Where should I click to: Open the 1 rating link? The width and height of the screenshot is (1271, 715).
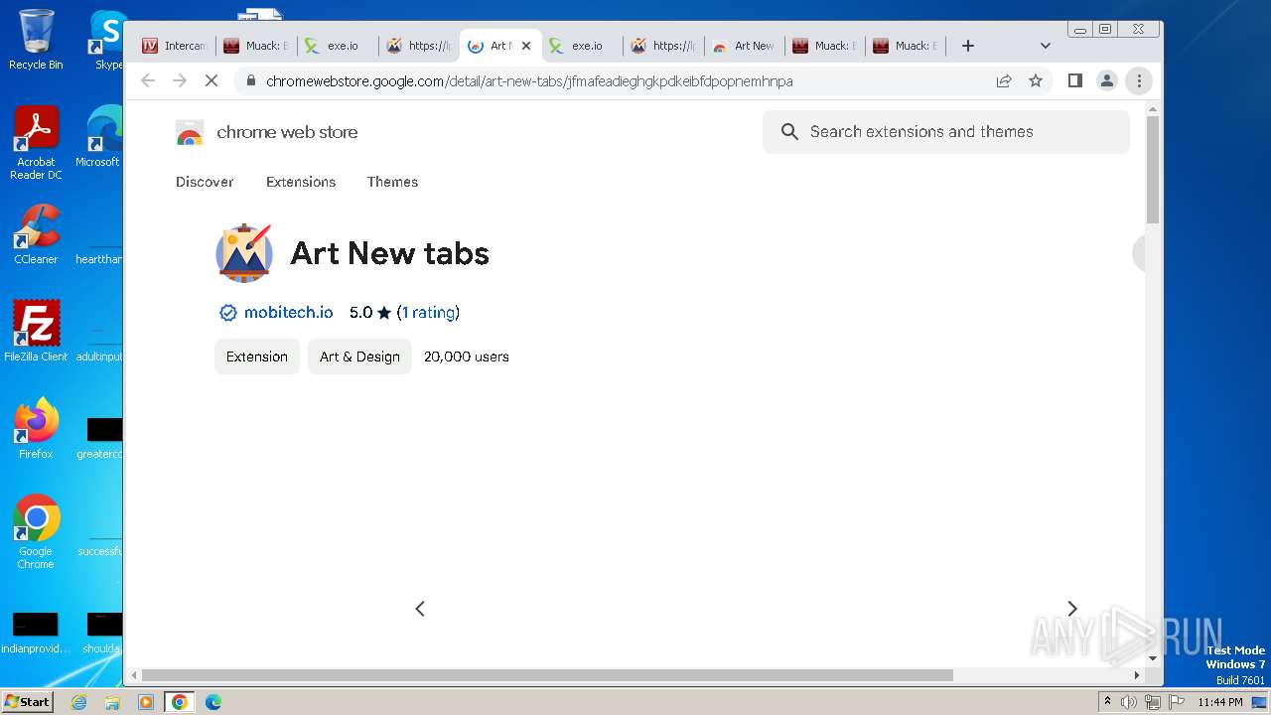428,312
